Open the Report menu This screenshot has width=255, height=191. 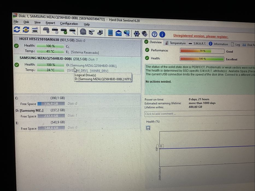tap(50, 23)
